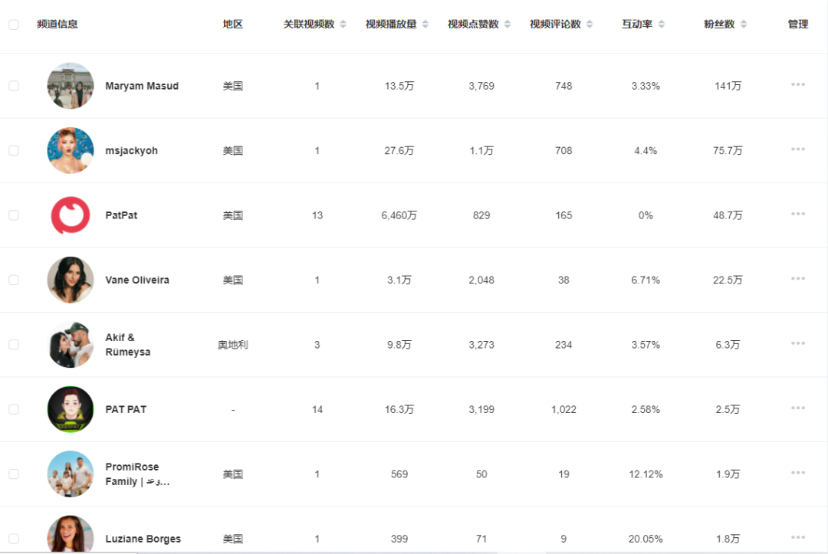The height and width of the screenshot is (554, 828).
Task: Open the msjackyoh channel name link
Action: [x=131, y=151]
